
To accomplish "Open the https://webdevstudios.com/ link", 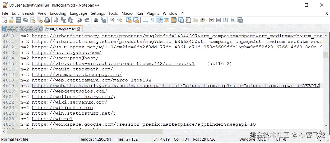I will [69, 91].
